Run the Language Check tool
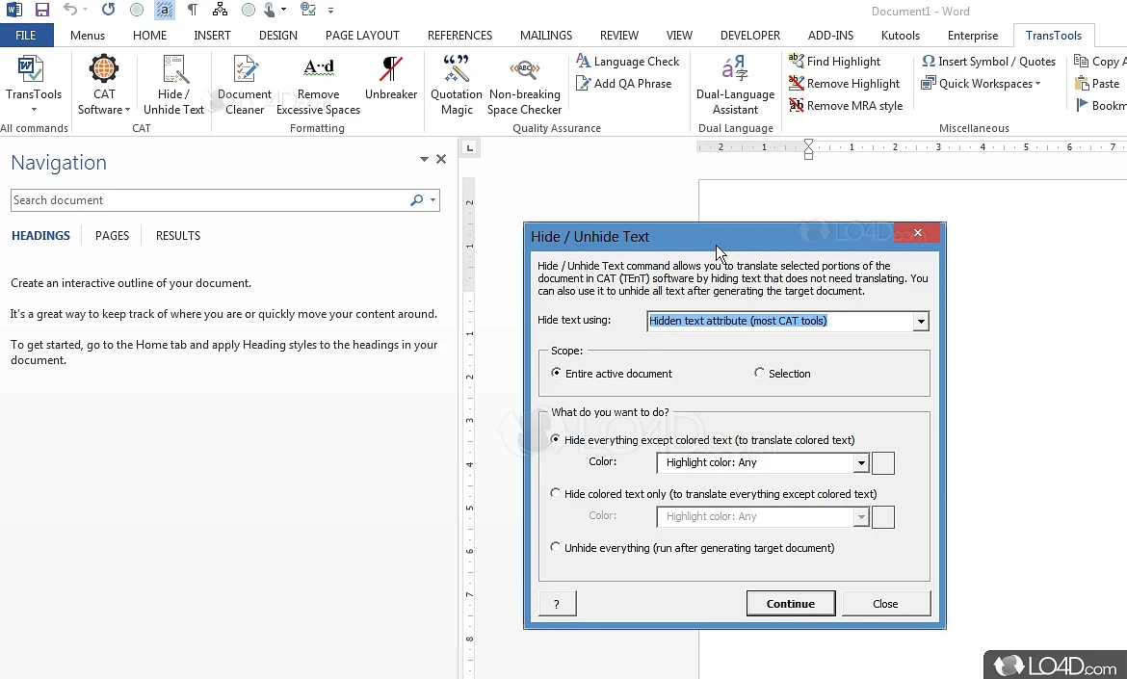Image resolution: width=1127 pixels, height=679 pixels. tap(629, 61)
